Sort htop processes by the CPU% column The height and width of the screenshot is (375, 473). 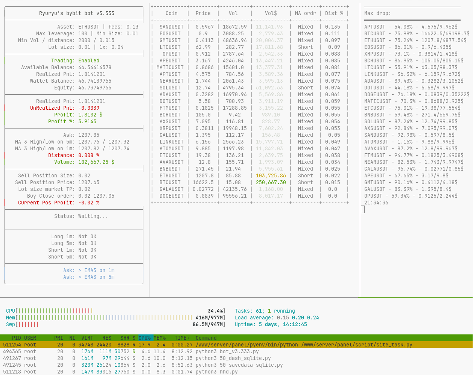144,338
